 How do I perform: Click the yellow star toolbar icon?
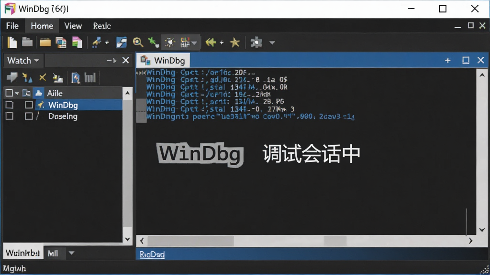[234, 42]
